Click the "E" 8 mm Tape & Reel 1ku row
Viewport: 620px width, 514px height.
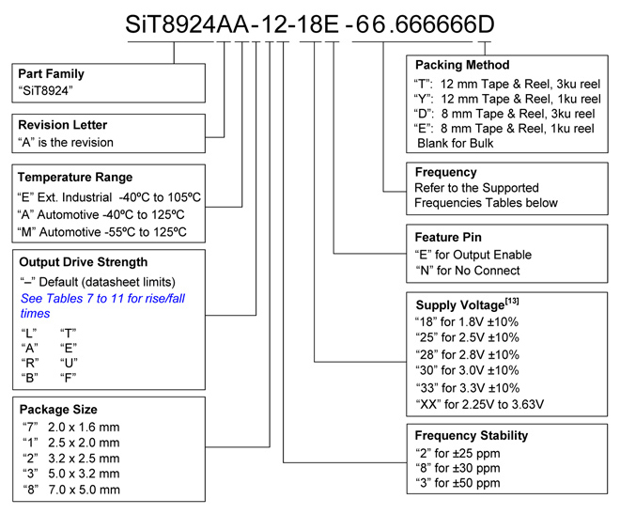pos(504,129)
